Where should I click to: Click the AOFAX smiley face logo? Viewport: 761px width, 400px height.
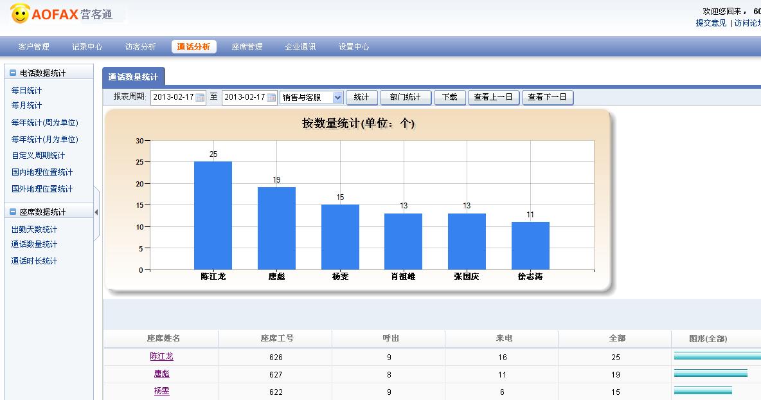[20, 13]
